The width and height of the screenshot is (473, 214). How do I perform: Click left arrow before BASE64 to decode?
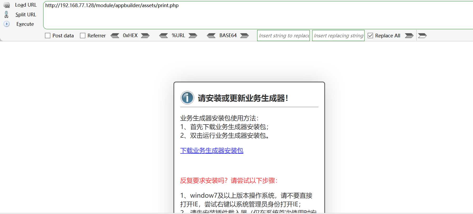(211, 36)
